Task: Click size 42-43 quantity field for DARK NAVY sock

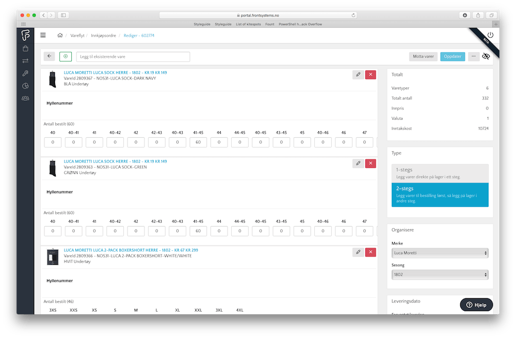Action: coord(157,142)
